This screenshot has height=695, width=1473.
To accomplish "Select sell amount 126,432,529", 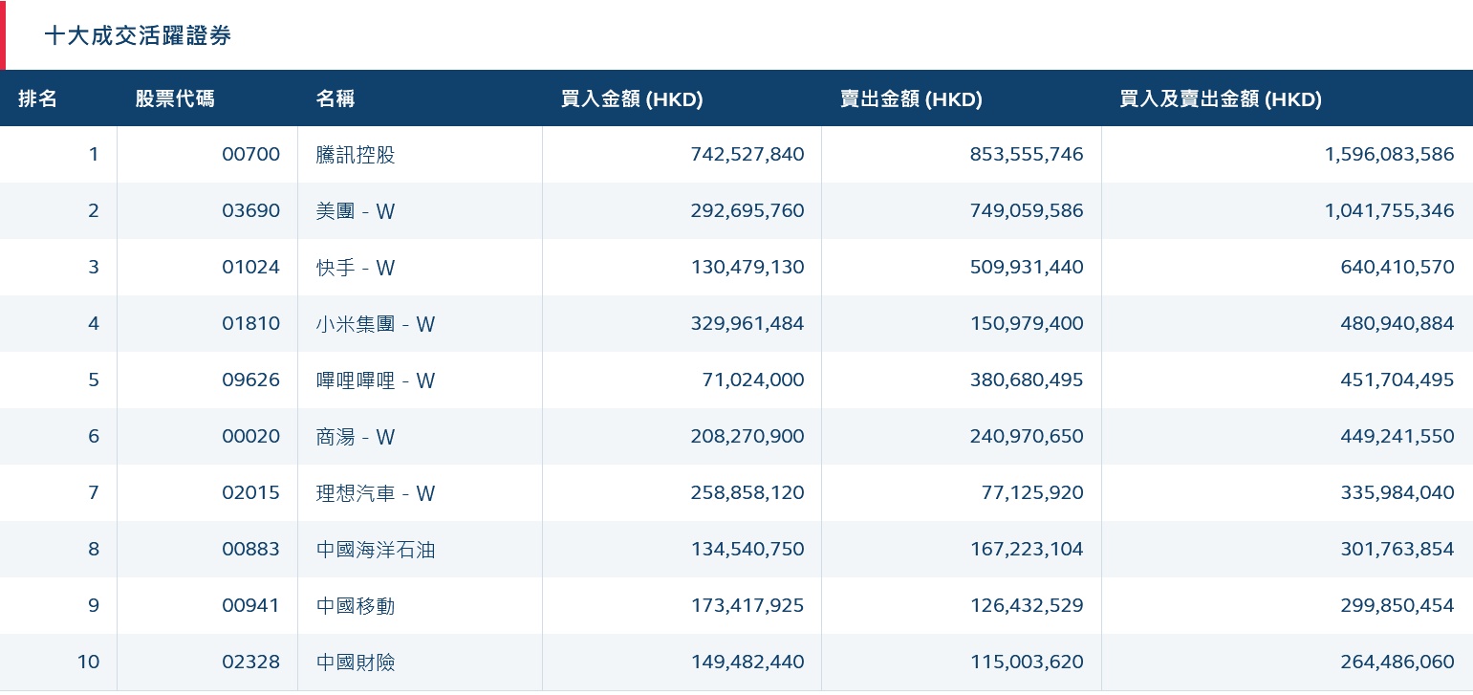I will click(x=1027, y=606).
